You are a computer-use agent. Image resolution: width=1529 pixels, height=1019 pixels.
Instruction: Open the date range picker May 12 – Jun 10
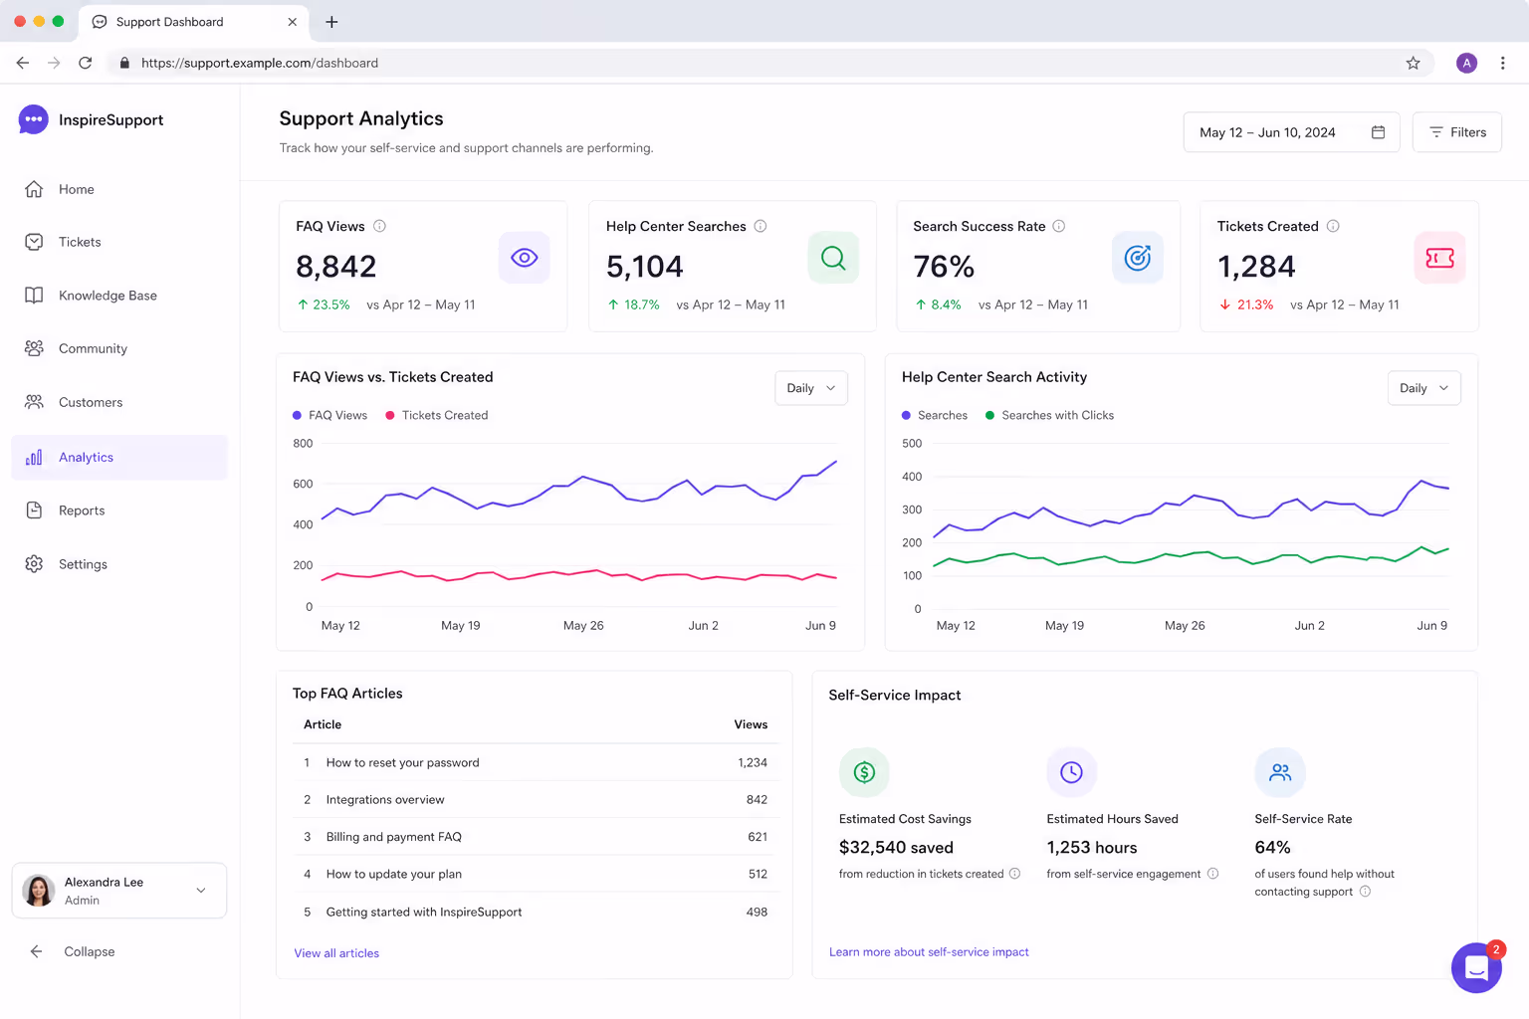[x=1291, y=132]
